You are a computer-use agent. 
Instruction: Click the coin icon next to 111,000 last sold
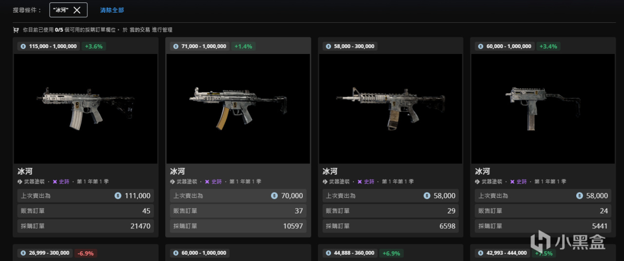click(x=117, y=196)
